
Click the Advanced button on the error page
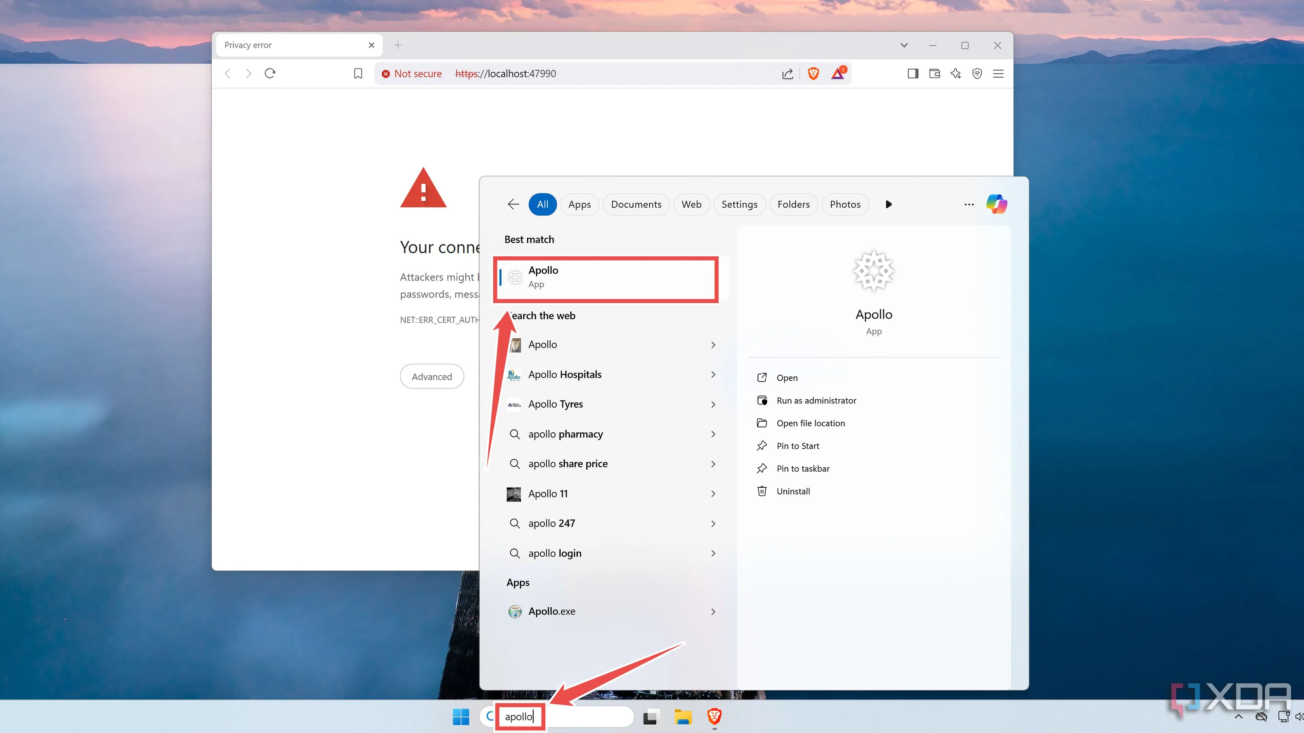[x=432, y=376]
